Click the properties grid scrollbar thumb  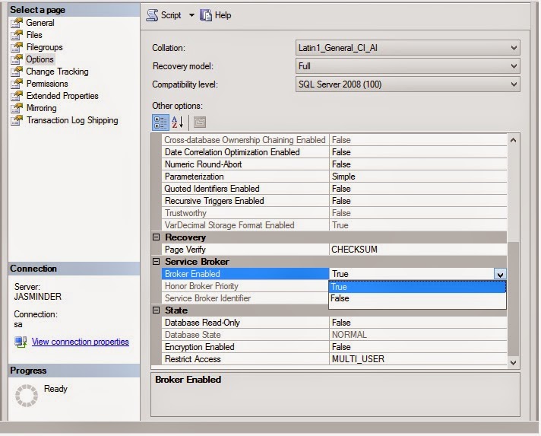[513, 299]
